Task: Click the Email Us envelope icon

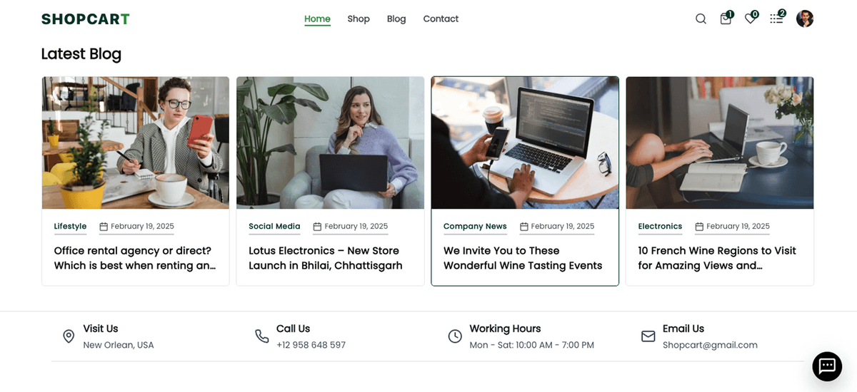Action: (x=648, y=336)
